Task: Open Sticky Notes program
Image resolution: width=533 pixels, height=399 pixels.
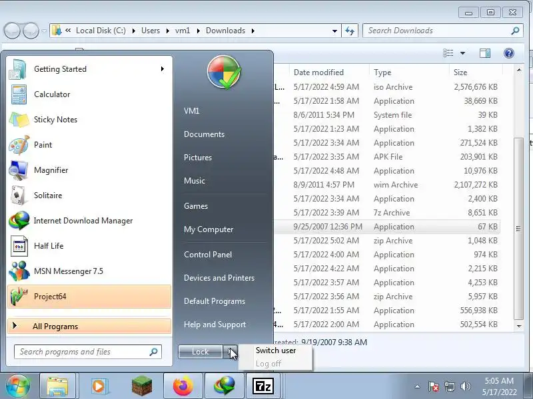Action: 89,120
